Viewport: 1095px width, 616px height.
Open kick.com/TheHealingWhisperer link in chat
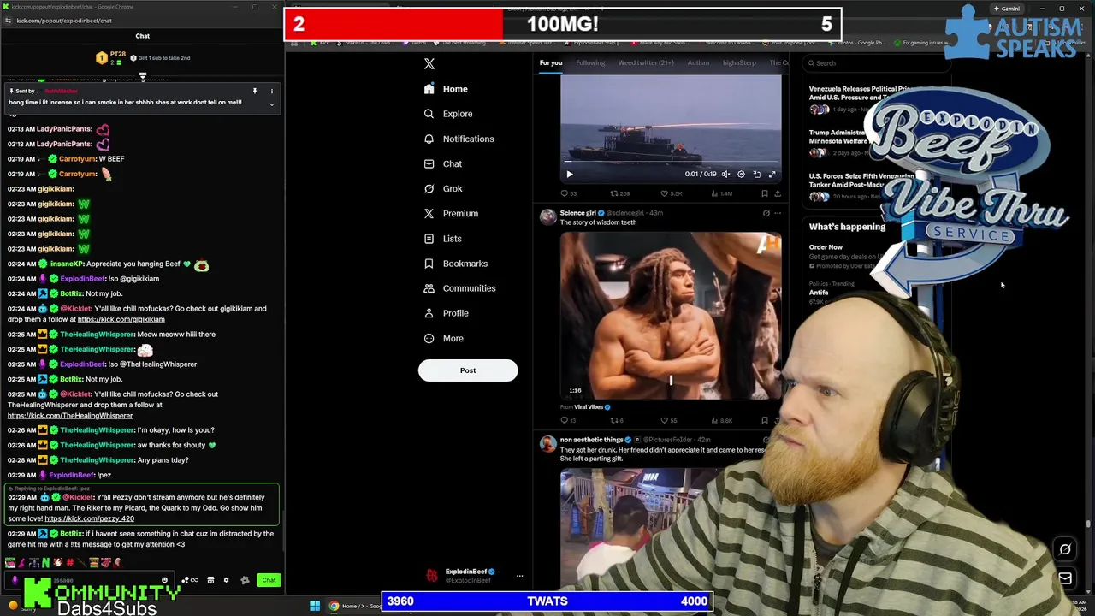[x=70, y=416]
